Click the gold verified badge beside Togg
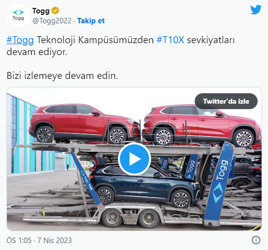 pos(55,10)
